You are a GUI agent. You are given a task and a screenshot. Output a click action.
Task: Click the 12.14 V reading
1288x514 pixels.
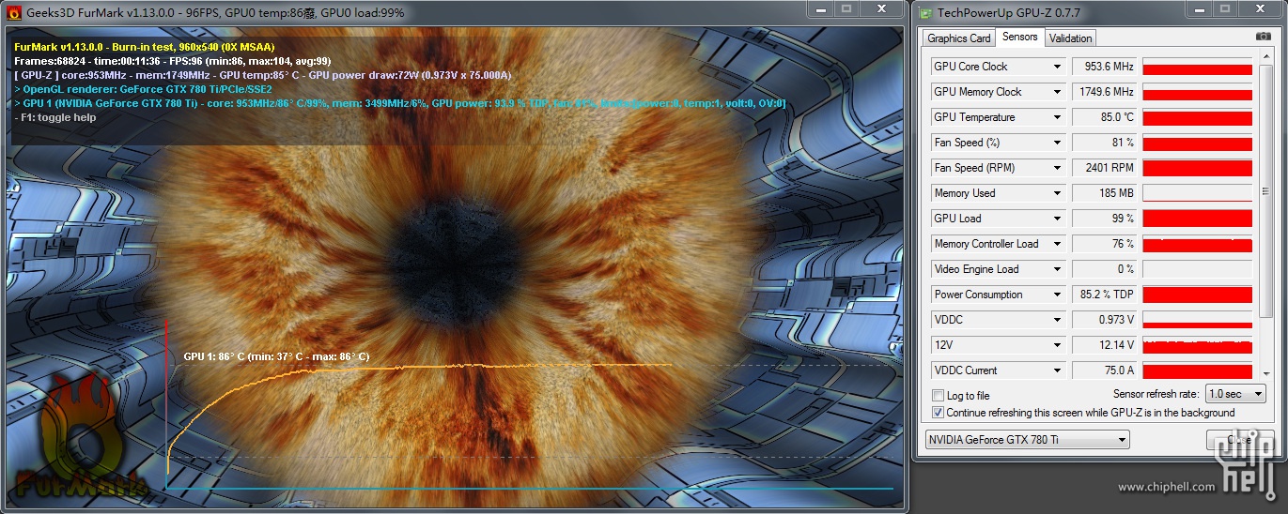[1105, 345]
